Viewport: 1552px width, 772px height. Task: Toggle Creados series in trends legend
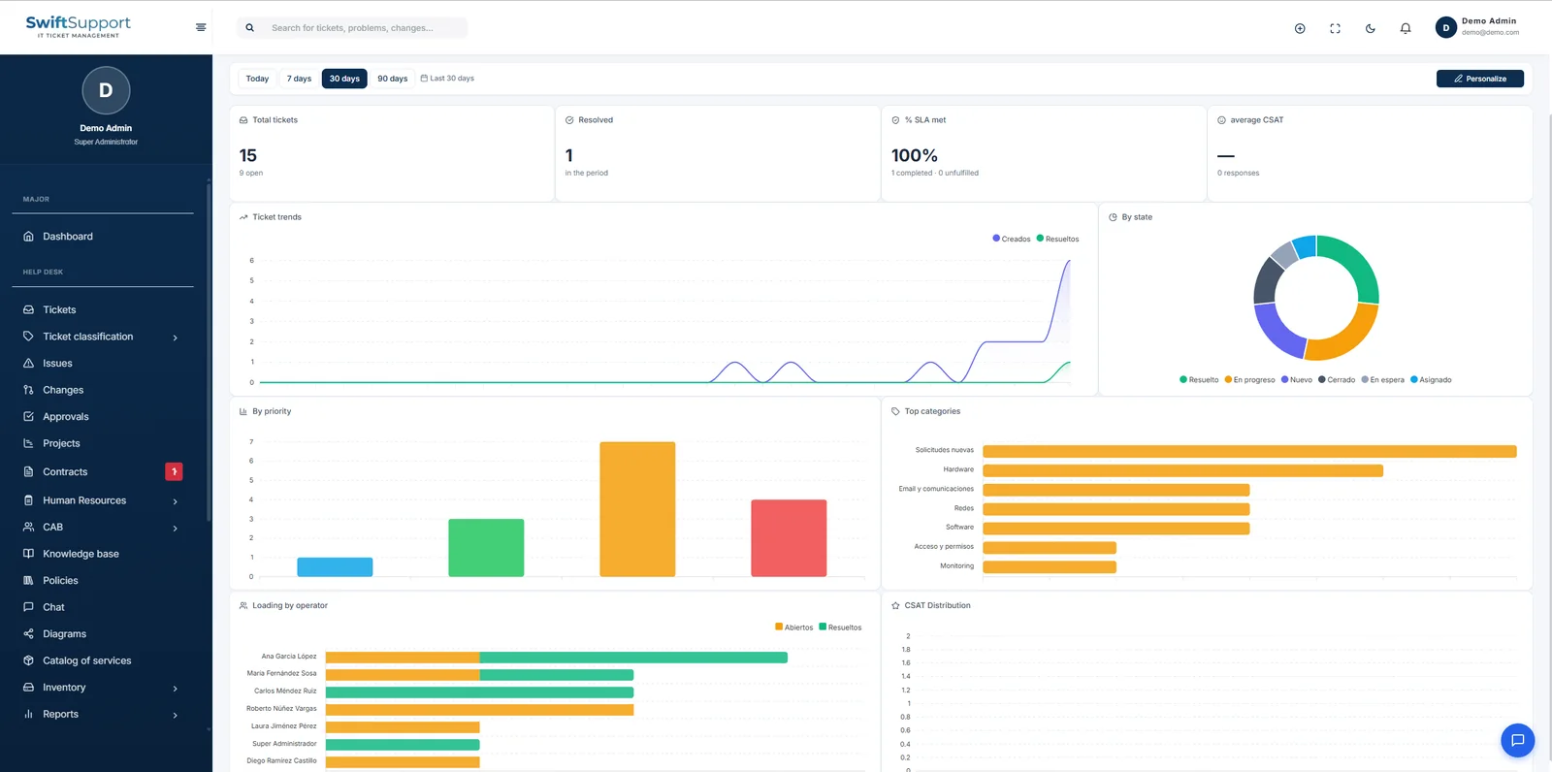(1012, 239)
